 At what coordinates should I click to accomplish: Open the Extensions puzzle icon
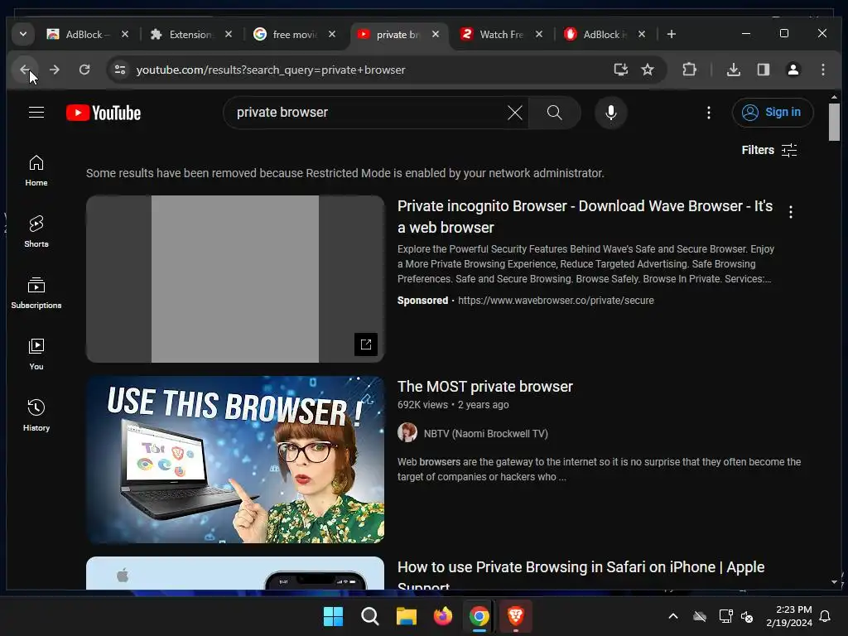tap(689, 70)
